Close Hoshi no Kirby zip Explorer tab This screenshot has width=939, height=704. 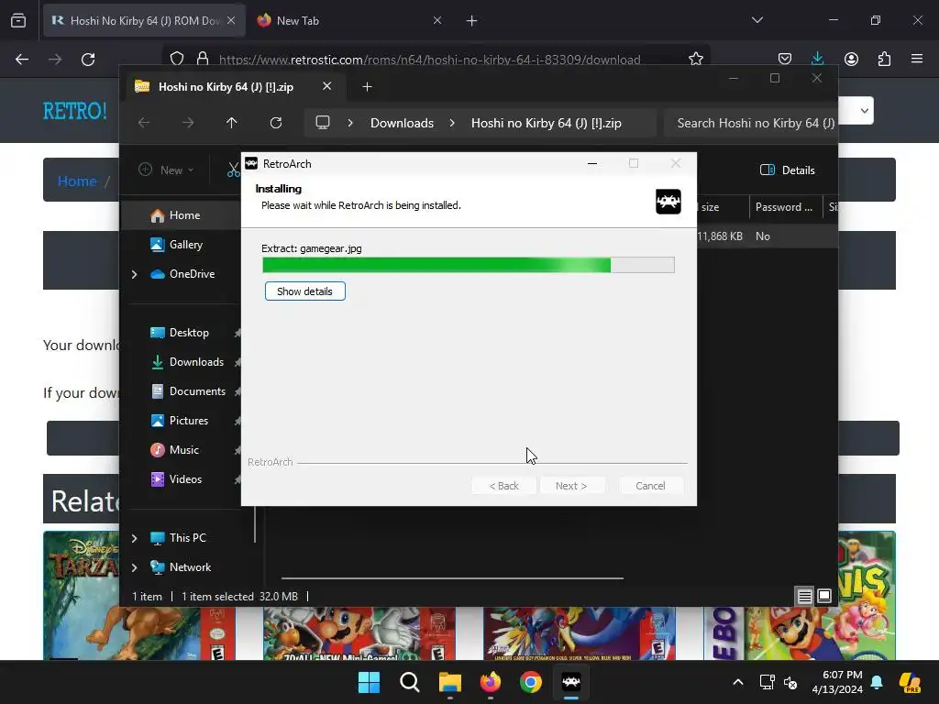(x=327, y=86)
